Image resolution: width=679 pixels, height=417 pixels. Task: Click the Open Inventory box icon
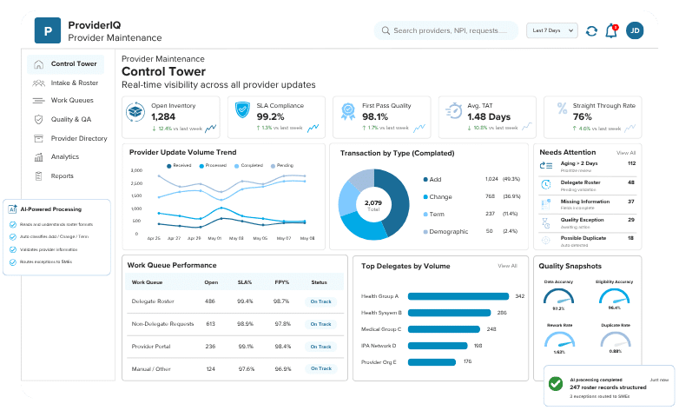[x=135, y=112]
